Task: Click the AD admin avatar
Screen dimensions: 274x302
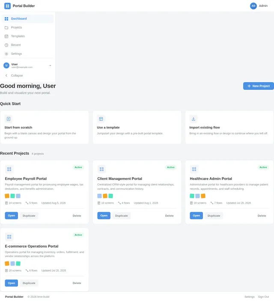Action: 253,6
